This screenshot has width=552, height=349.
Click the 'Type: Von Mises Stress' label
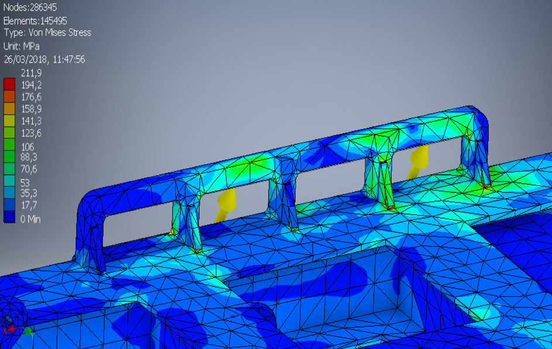click(47, 33)
